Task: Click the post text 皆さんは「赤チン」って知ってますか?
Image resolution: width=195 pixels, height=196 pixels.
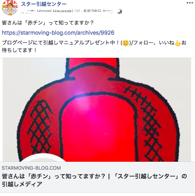Action: (48, 23)
